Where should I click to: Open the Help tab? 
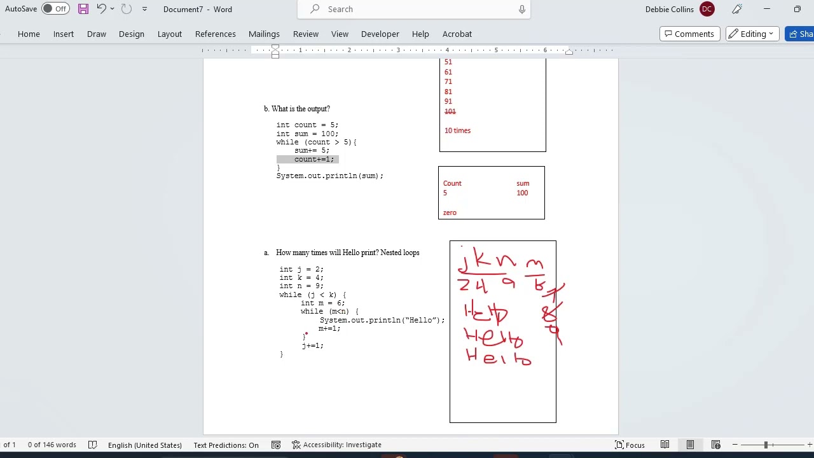[420, 34]
